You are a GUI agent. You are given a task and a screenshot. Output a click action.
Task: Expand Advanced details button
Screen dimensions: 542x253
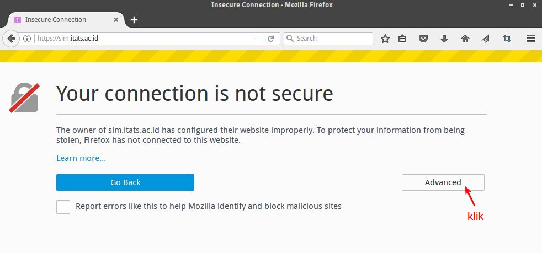coord(443,182)
